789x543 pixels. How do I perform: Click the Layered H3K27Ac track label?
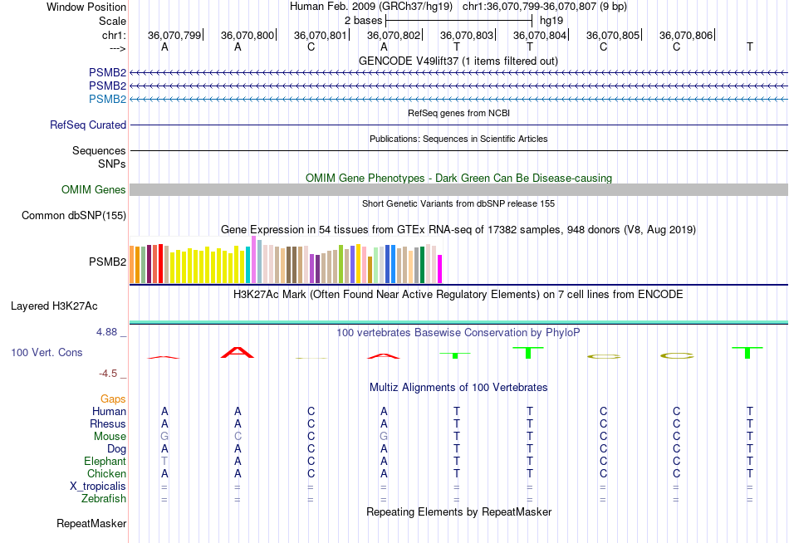click(54, 306)
